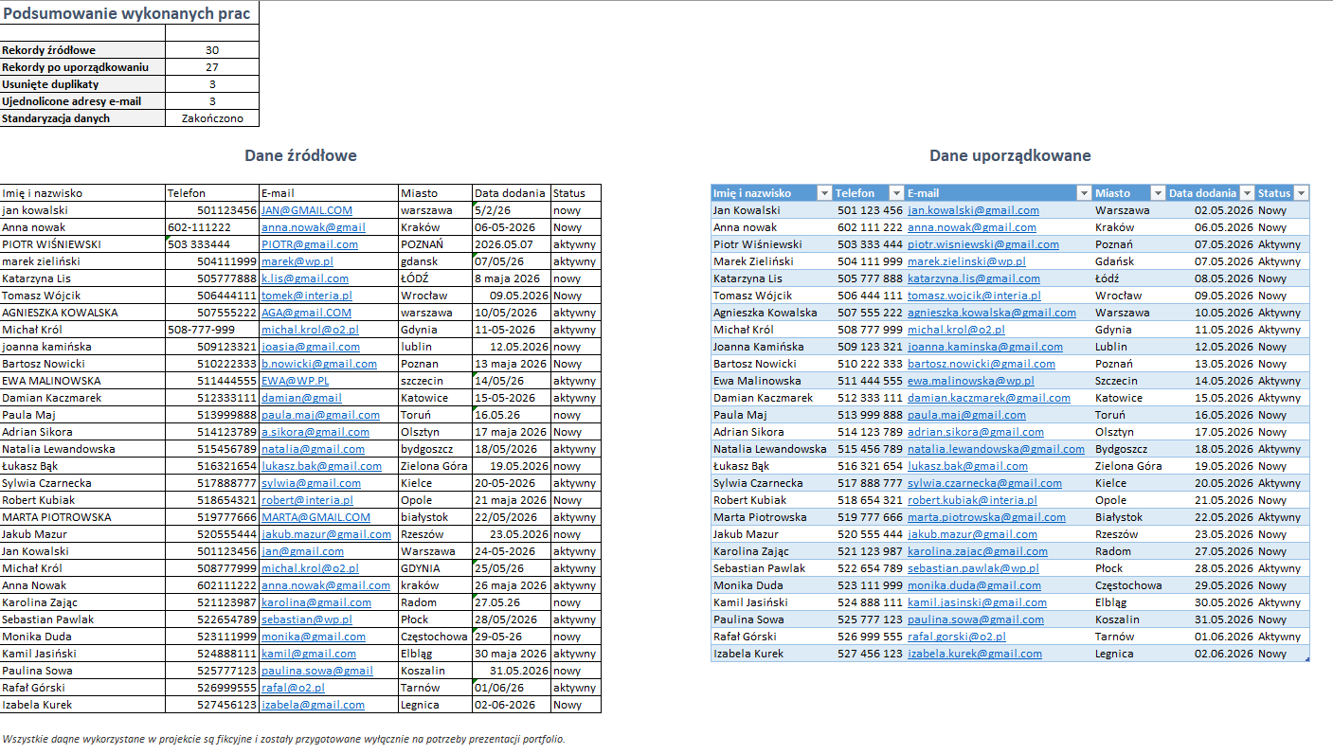The image size is (1333, 754).
Task: Select the source cell containing 8 maja 2026
Action: pyautogui.click(x=512, y=278)
